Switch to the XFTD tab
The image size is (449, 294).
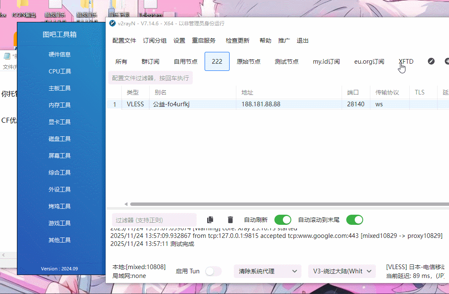pos(406,62)
